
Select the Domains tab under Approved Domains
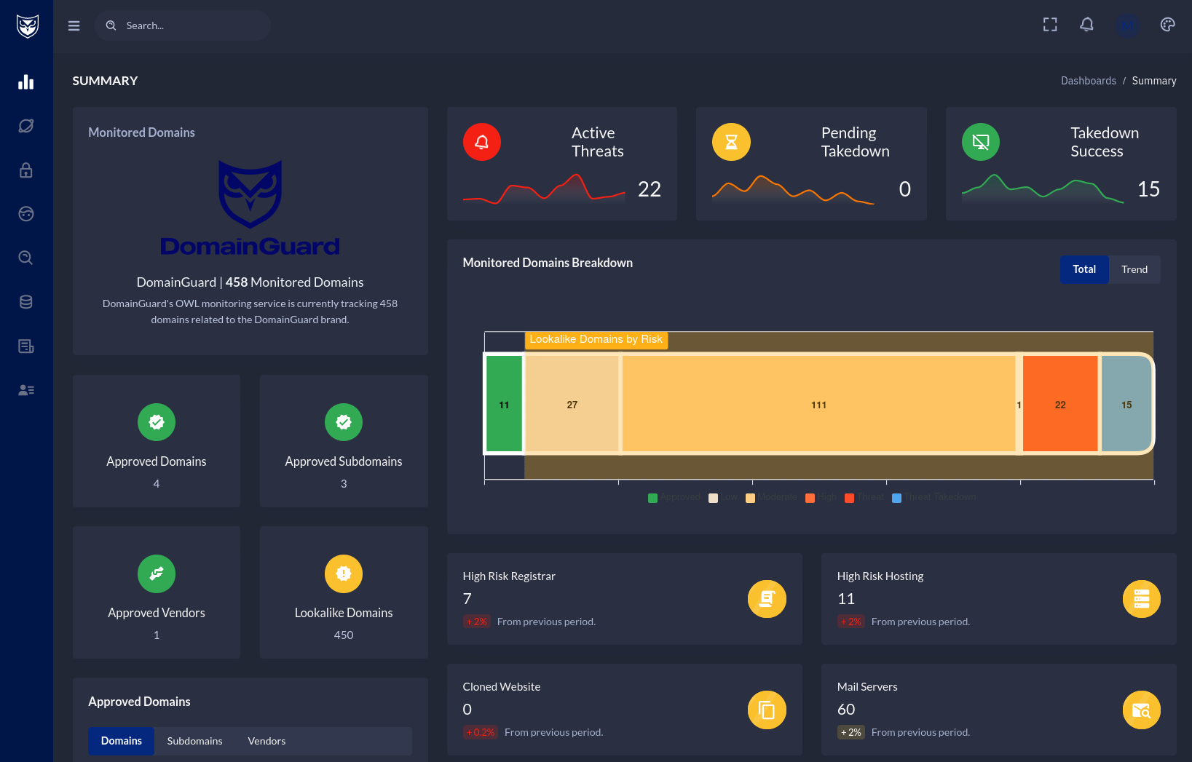coord(122,741)
